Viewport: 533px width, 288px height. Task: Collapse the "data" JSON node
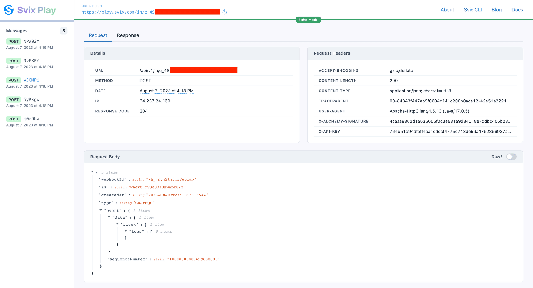(109, 217)
